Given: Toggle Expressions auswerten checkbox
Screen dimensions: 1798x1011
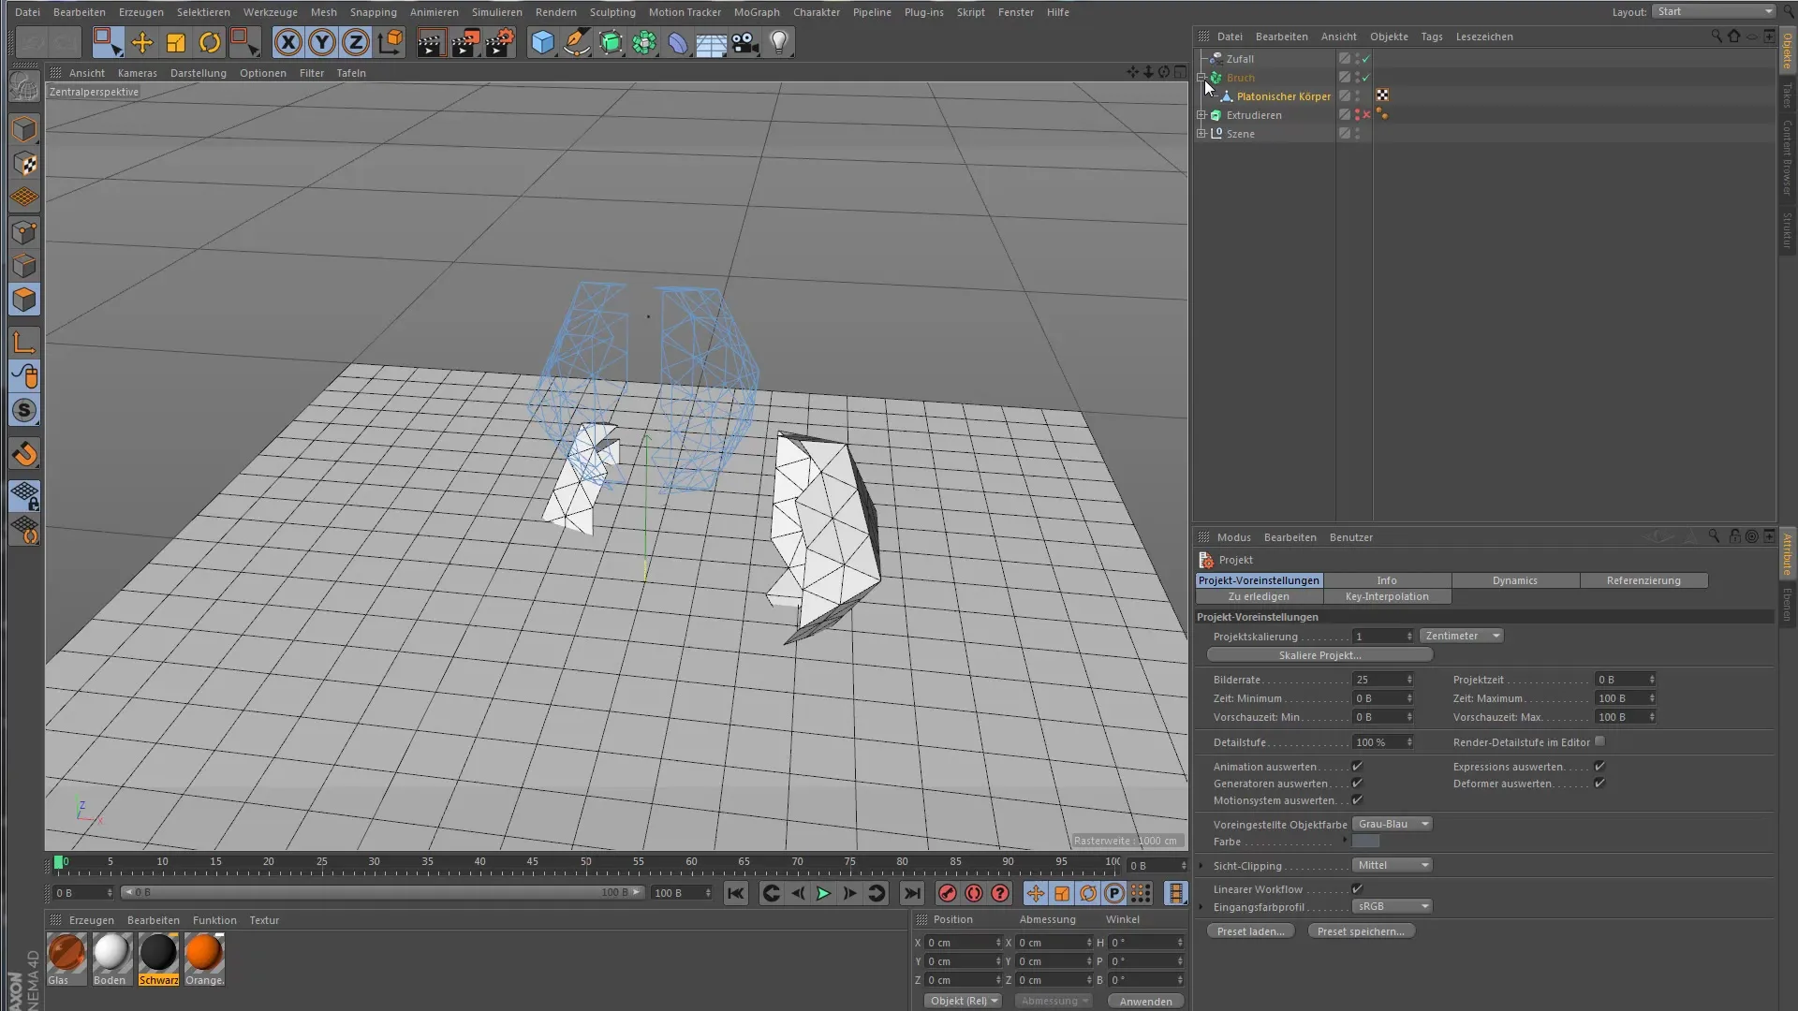Looking at the screenshot, I should click(1599, 766).
